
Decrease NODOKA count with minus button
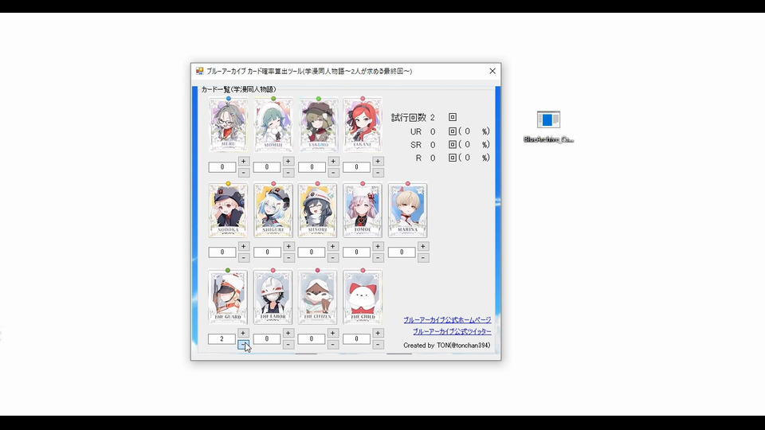[x=244, y=258]
